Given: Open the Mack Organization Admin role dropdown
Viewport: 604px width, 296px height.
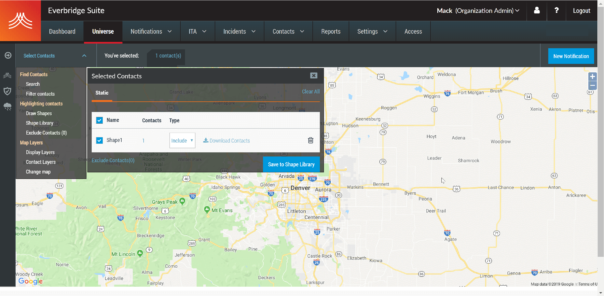Looking at the screenshot, I should pos(478,10).
